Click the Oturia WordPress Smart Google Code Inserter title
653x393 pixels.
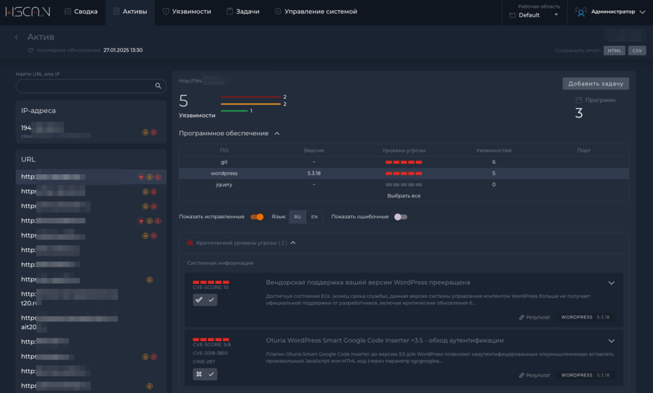385,341
